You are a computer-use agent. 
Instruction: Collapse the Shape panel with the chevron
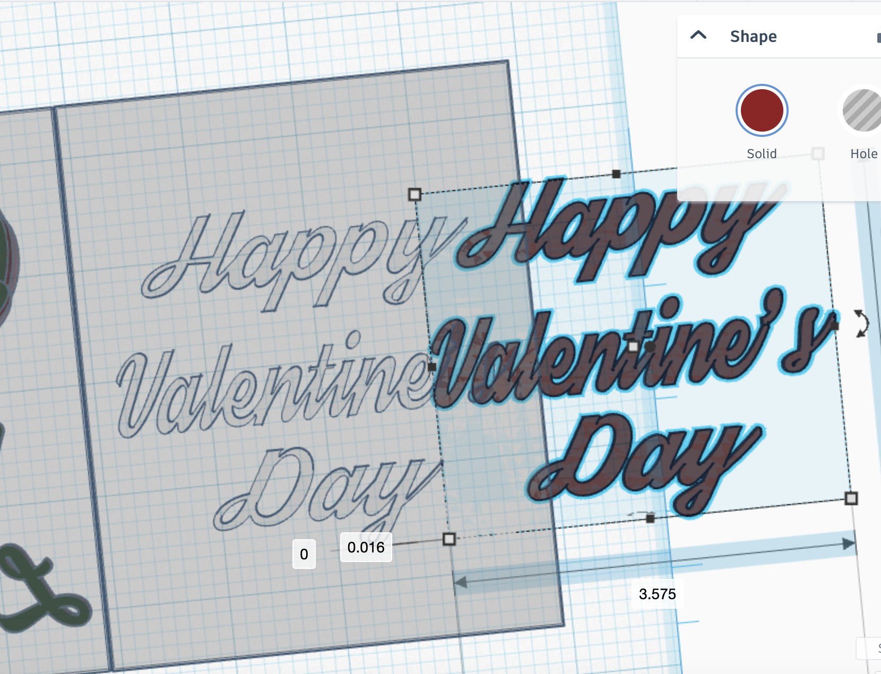click(698, 35)
